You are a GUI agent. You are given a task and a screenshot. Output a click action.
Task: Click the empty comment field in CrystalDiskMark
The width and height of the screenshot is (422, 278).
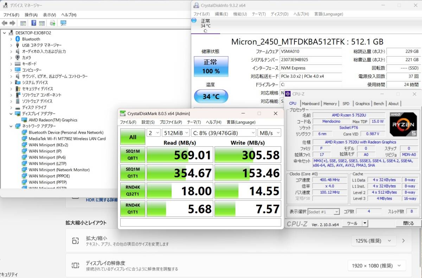200,223
